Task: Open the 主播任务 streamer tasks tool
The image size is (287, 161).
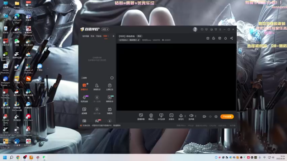Action: tap(109, 87)
